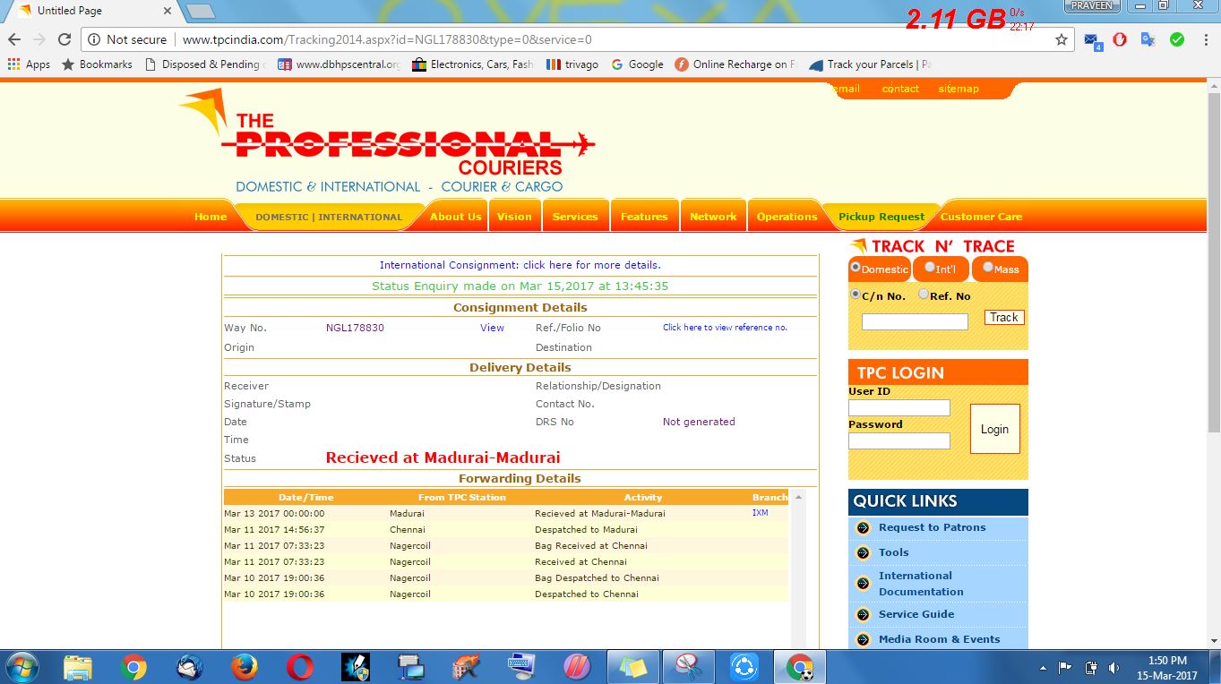Click the TPC Login button

pos(994,429)
